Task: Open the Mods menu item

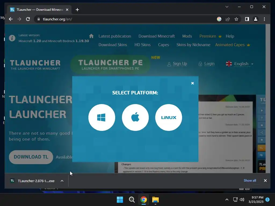Action: (x=187, y=36)
